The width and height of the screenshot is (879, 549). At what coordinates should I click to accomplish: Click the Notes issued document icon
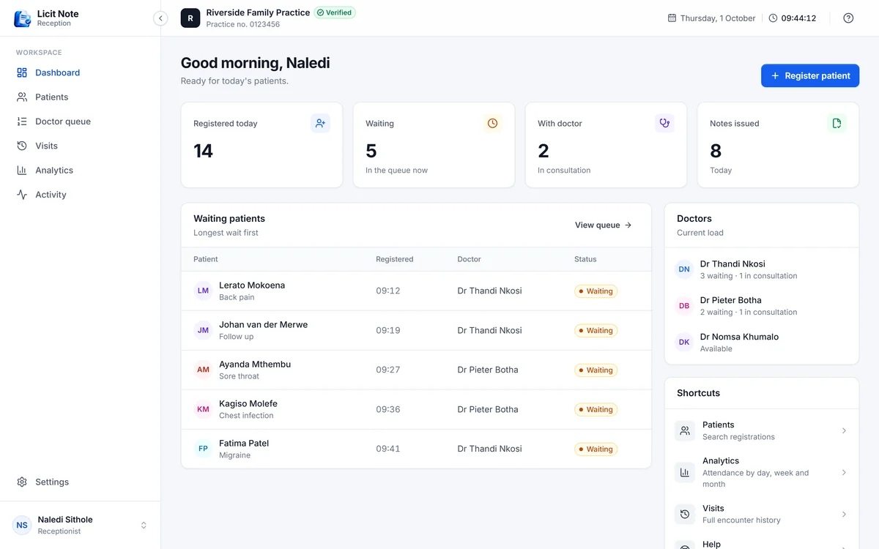[837, 124]
